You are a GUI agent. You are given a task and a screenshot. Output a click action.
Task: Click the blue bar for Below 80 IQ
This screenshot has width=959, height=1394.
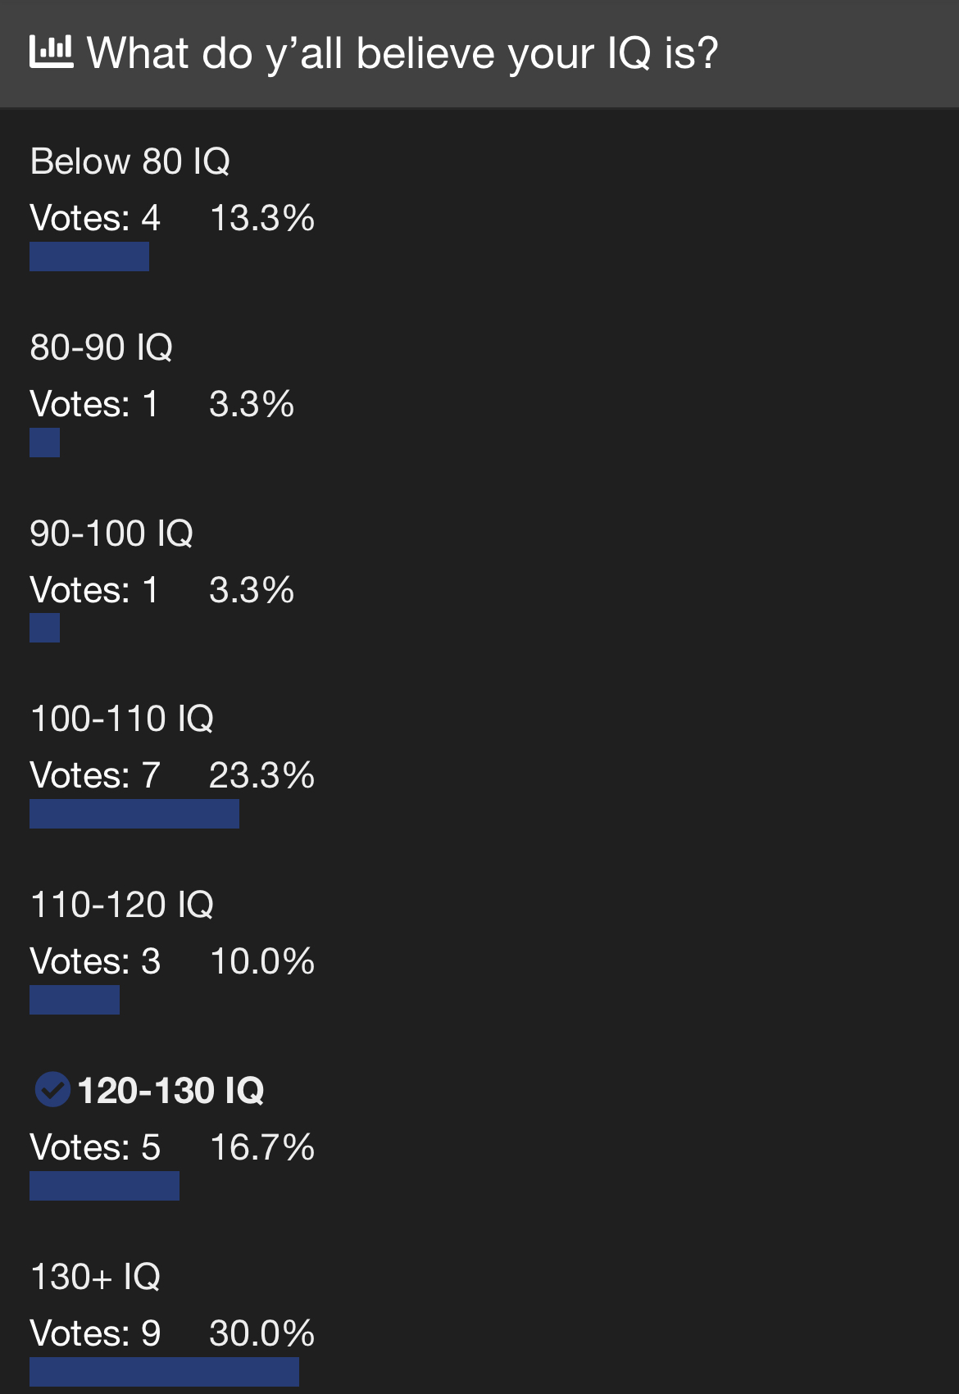[89, 257]
